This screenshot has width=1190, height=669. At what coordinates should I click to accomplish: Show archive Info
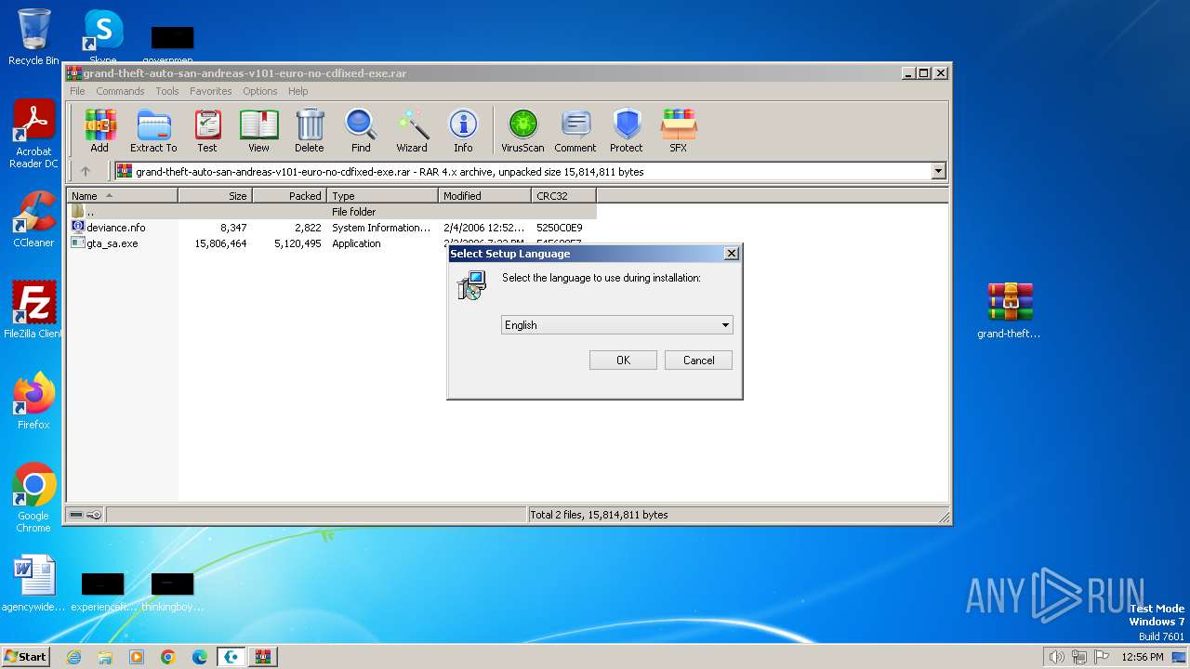pyautogui.click(x=463, y=130)
